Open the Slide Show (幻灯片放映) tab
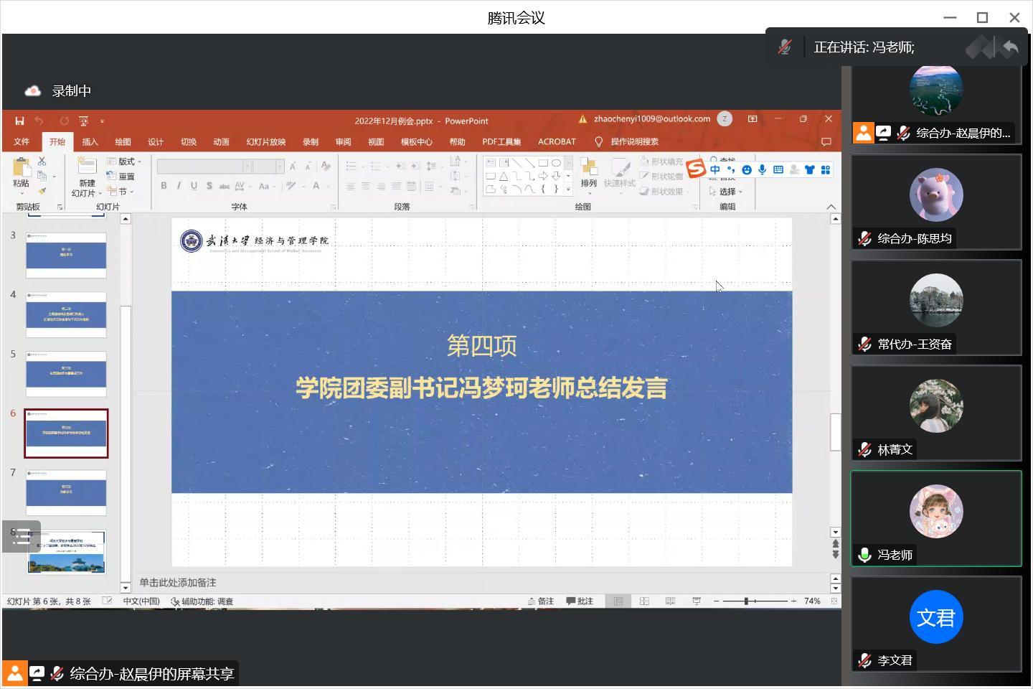 265,142
